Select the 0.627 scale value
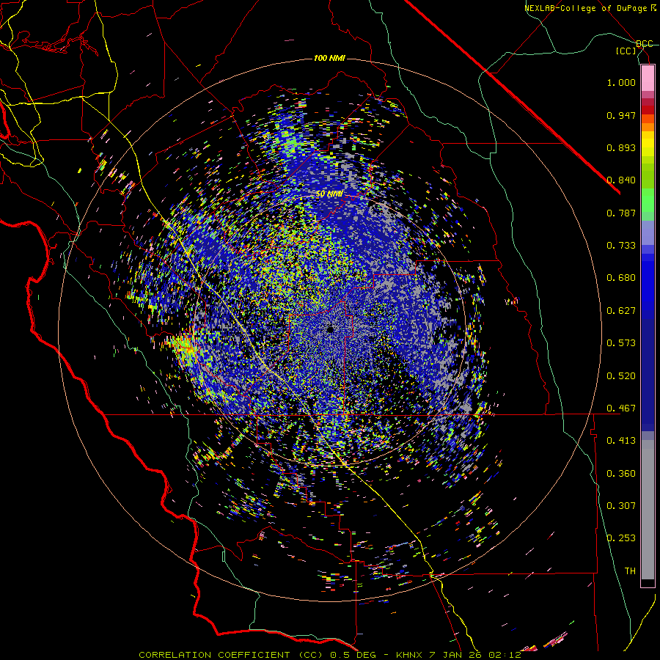 coord(621,311)
